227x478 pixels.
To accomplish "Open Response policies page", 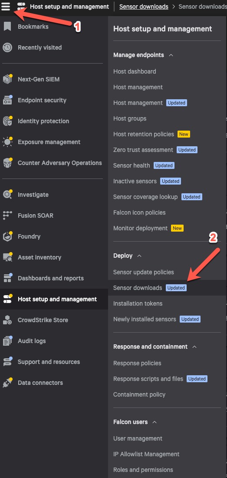I will tap(137, 364).
